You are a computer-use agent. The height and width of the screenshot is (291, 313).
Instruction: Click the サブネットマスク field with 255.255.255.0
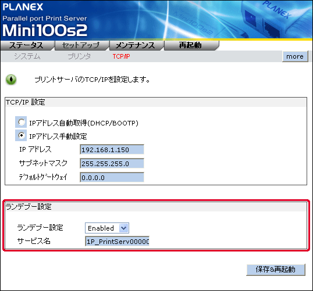[x=112, y=163]
